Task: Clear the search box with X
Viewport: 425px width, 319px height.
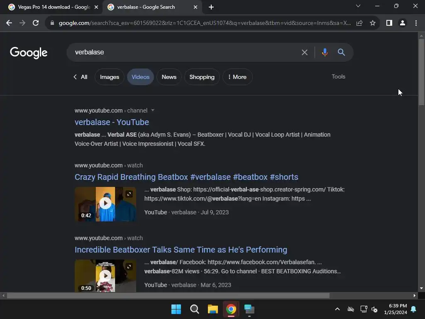Action: [x=305, y=52]
